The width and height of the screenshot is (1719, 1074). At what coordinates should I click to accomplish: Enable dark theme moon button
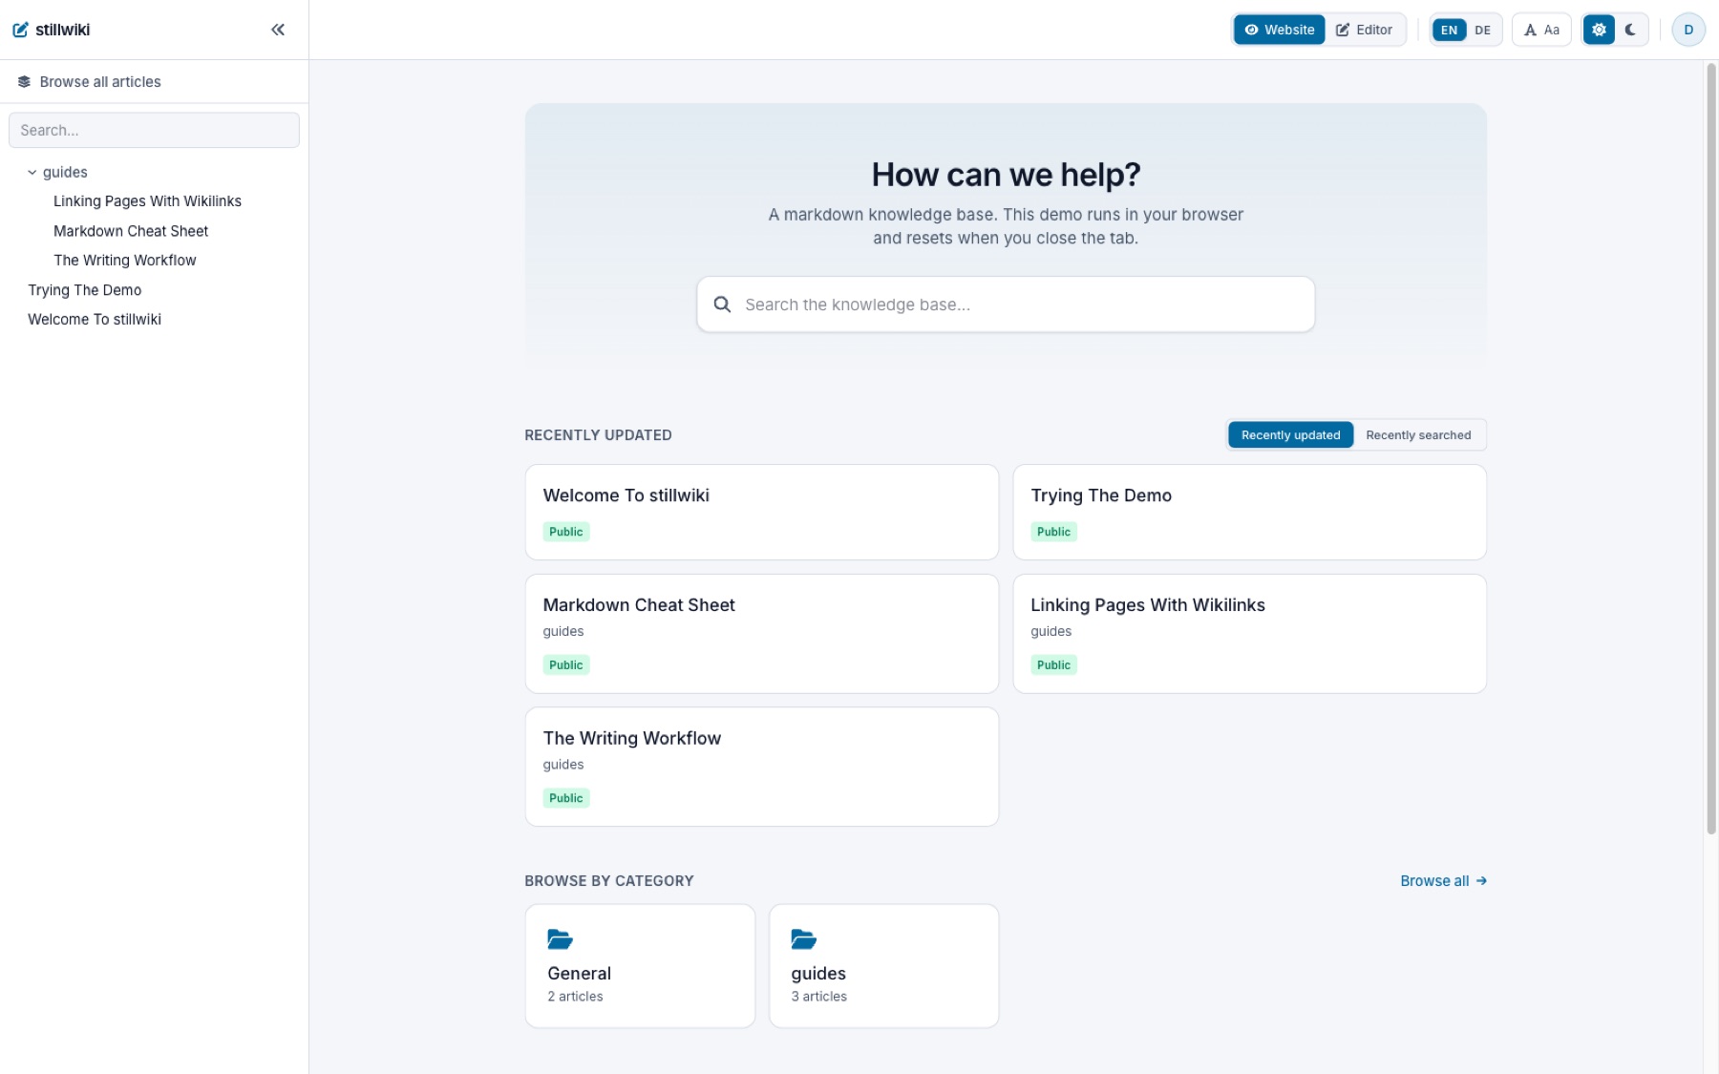click(1630, 30)
